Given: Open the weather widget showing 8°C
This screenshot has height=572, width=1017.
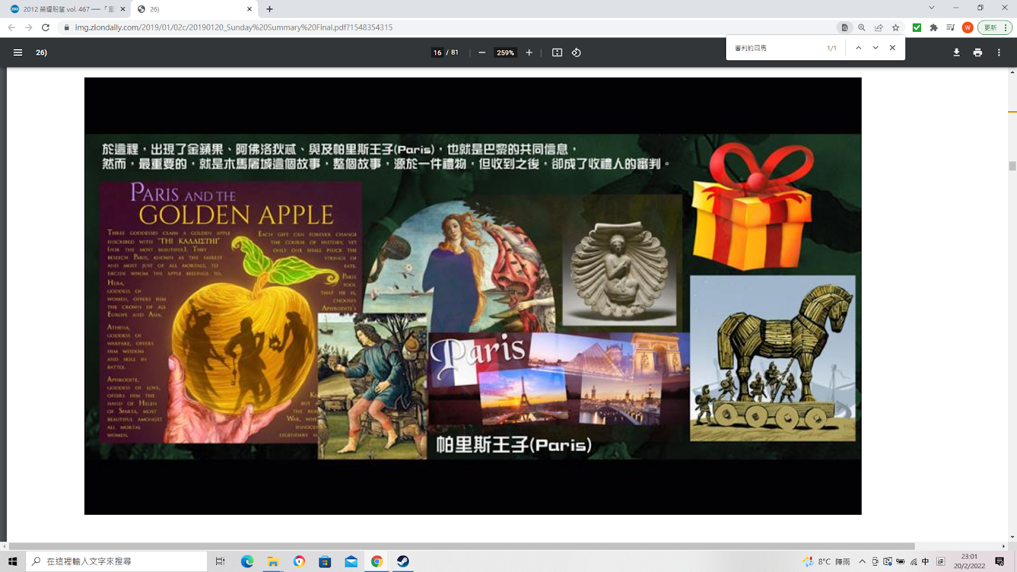Looking at the screenshot, I should (826, 561).
